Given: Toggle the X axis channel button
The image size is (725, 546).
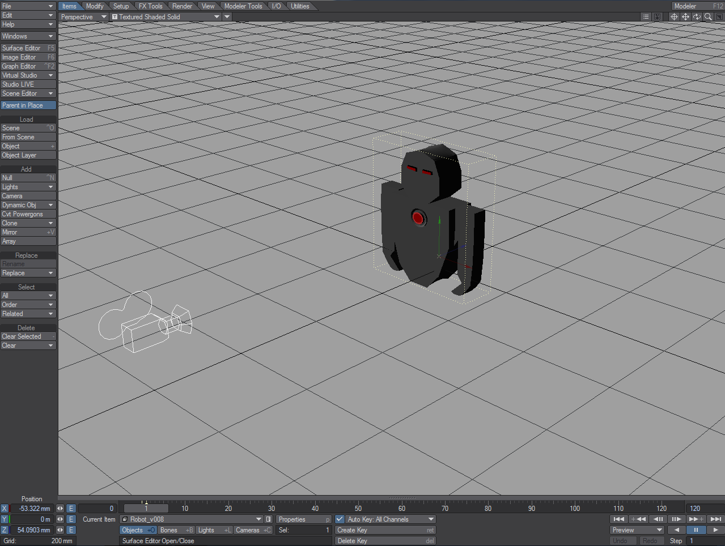Looking at the screenshot, I should [5, 509].
